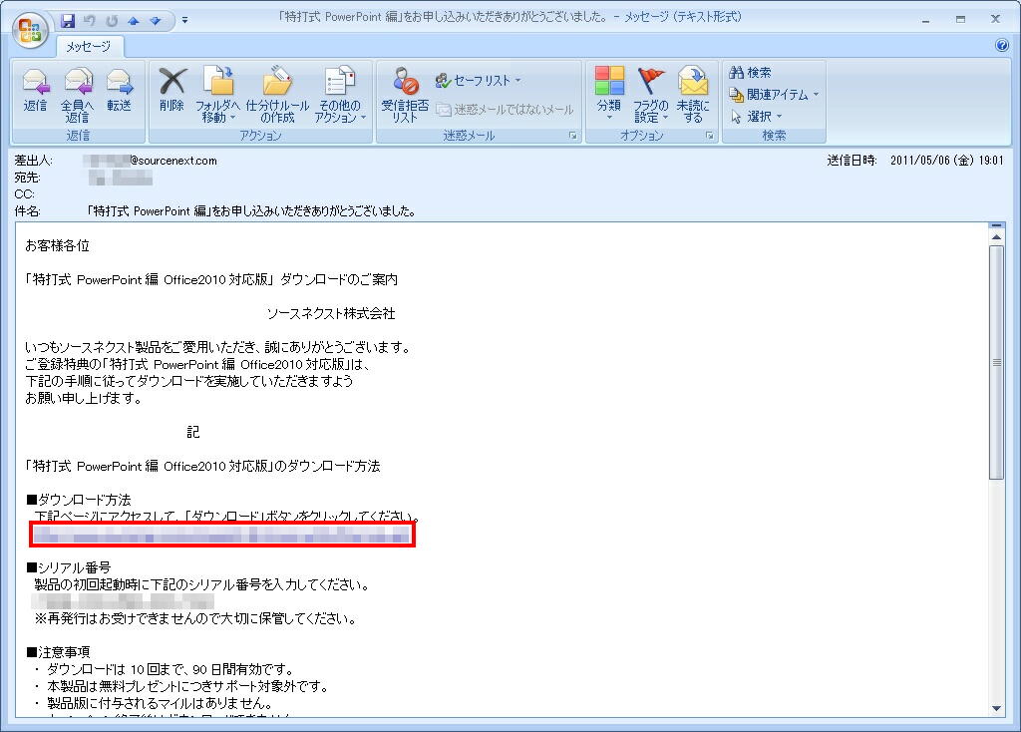Go to next item with down arrow

[x=155, y=21]
